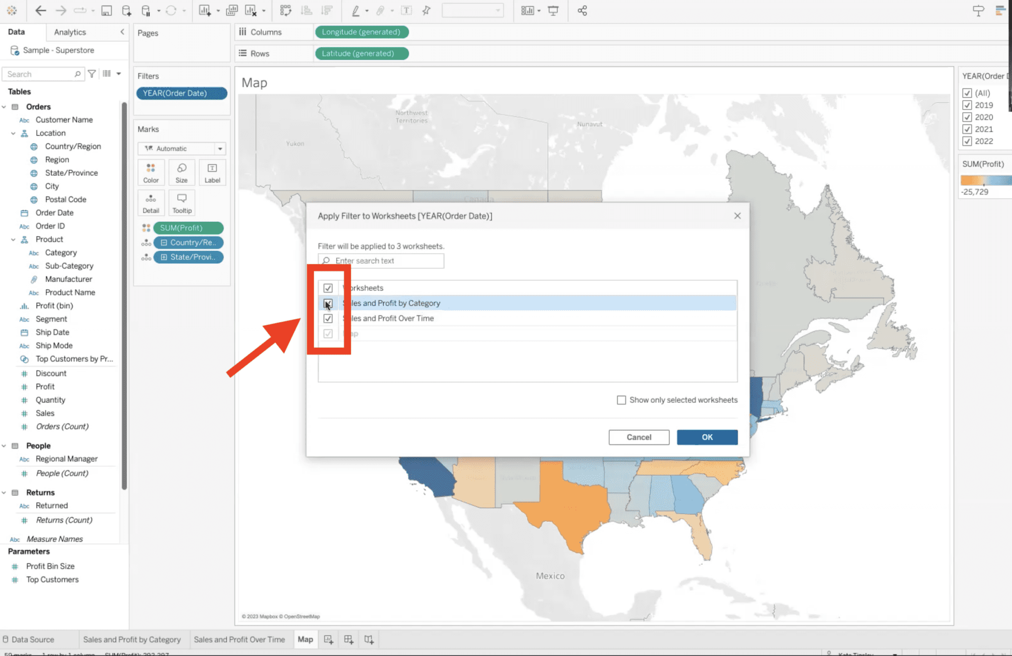Click the Tooltip icon on Marks card
1012x656 pixels.
click(x=181, y=203)
